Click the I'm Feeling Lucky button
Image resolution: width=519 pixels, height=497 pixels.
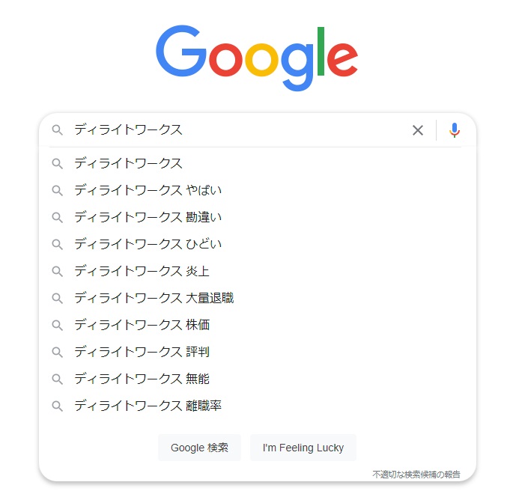303,448
